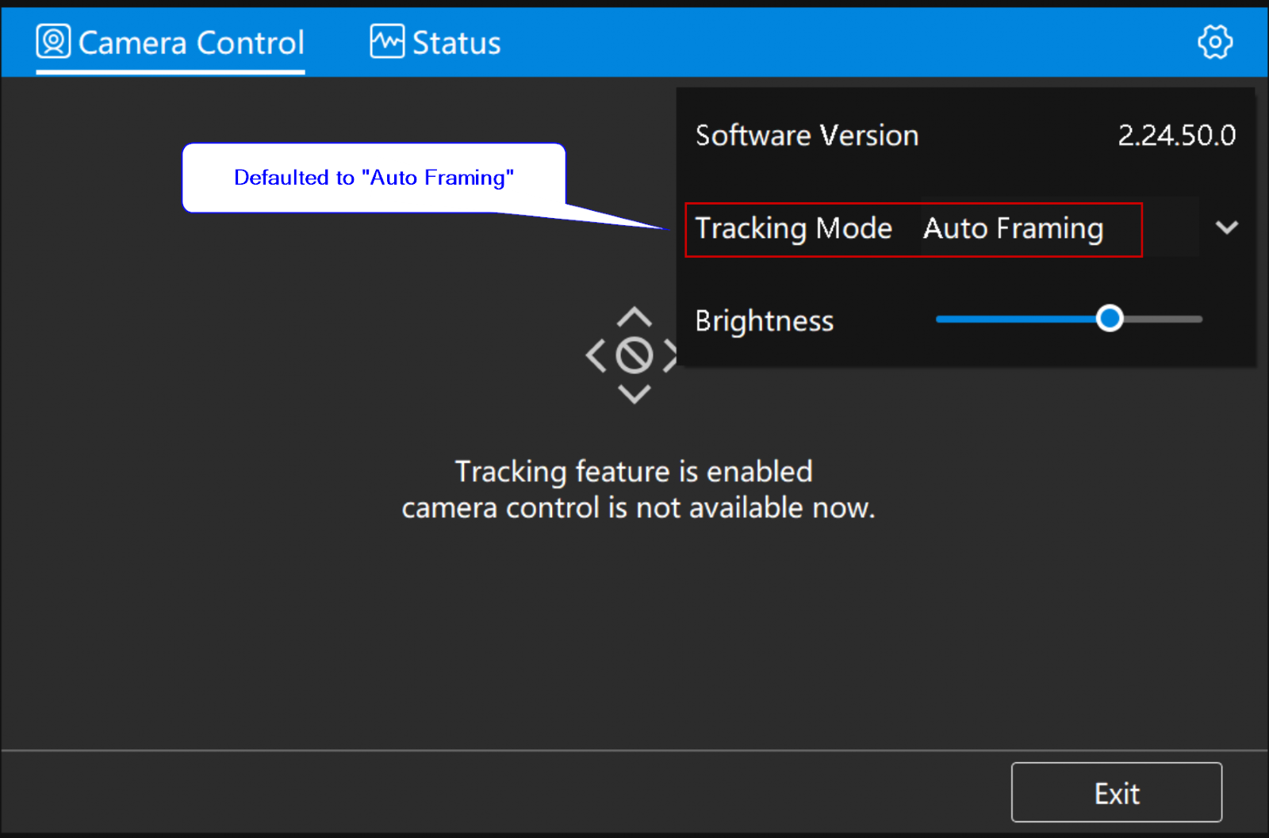The width and height of the screenshot is (1269, 838).
Task: Open settings with the gear icon
Action: coord(1214,41)
